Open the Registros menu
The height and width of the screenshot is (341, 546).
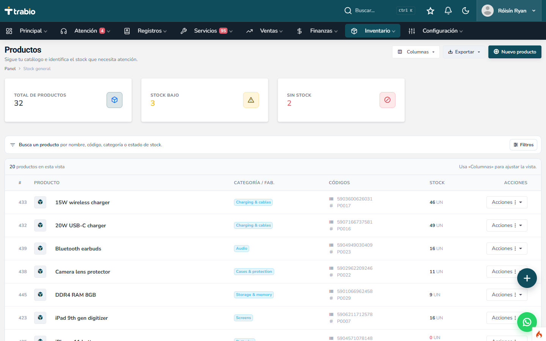tap(145, 31)
